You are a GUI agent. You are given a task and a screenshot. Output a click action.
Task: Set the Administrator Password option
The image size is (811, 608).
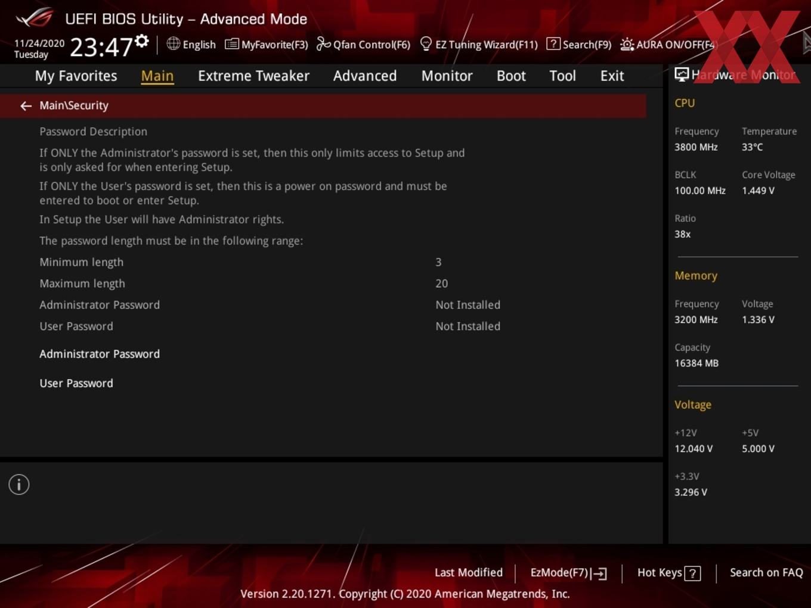[x=100, y=354]
